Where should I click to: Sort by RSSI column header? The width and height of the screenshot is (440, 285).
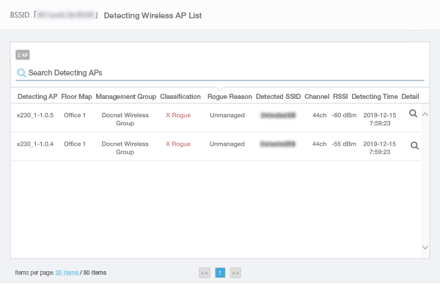(340, 97)
